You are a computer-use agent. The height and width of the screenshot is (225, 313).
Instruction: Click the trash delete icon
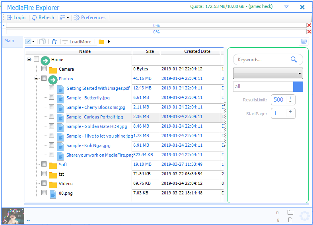click(x=54, y=41)
